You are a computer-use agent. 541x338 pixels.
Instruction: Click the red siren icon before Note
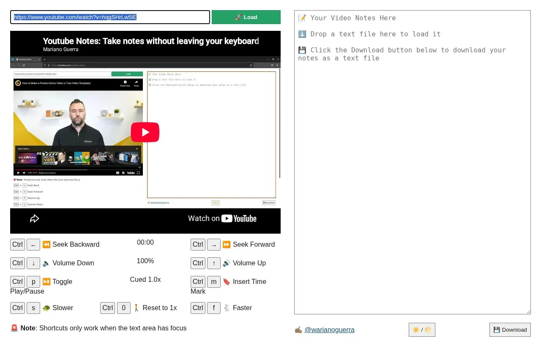point(14,328)
